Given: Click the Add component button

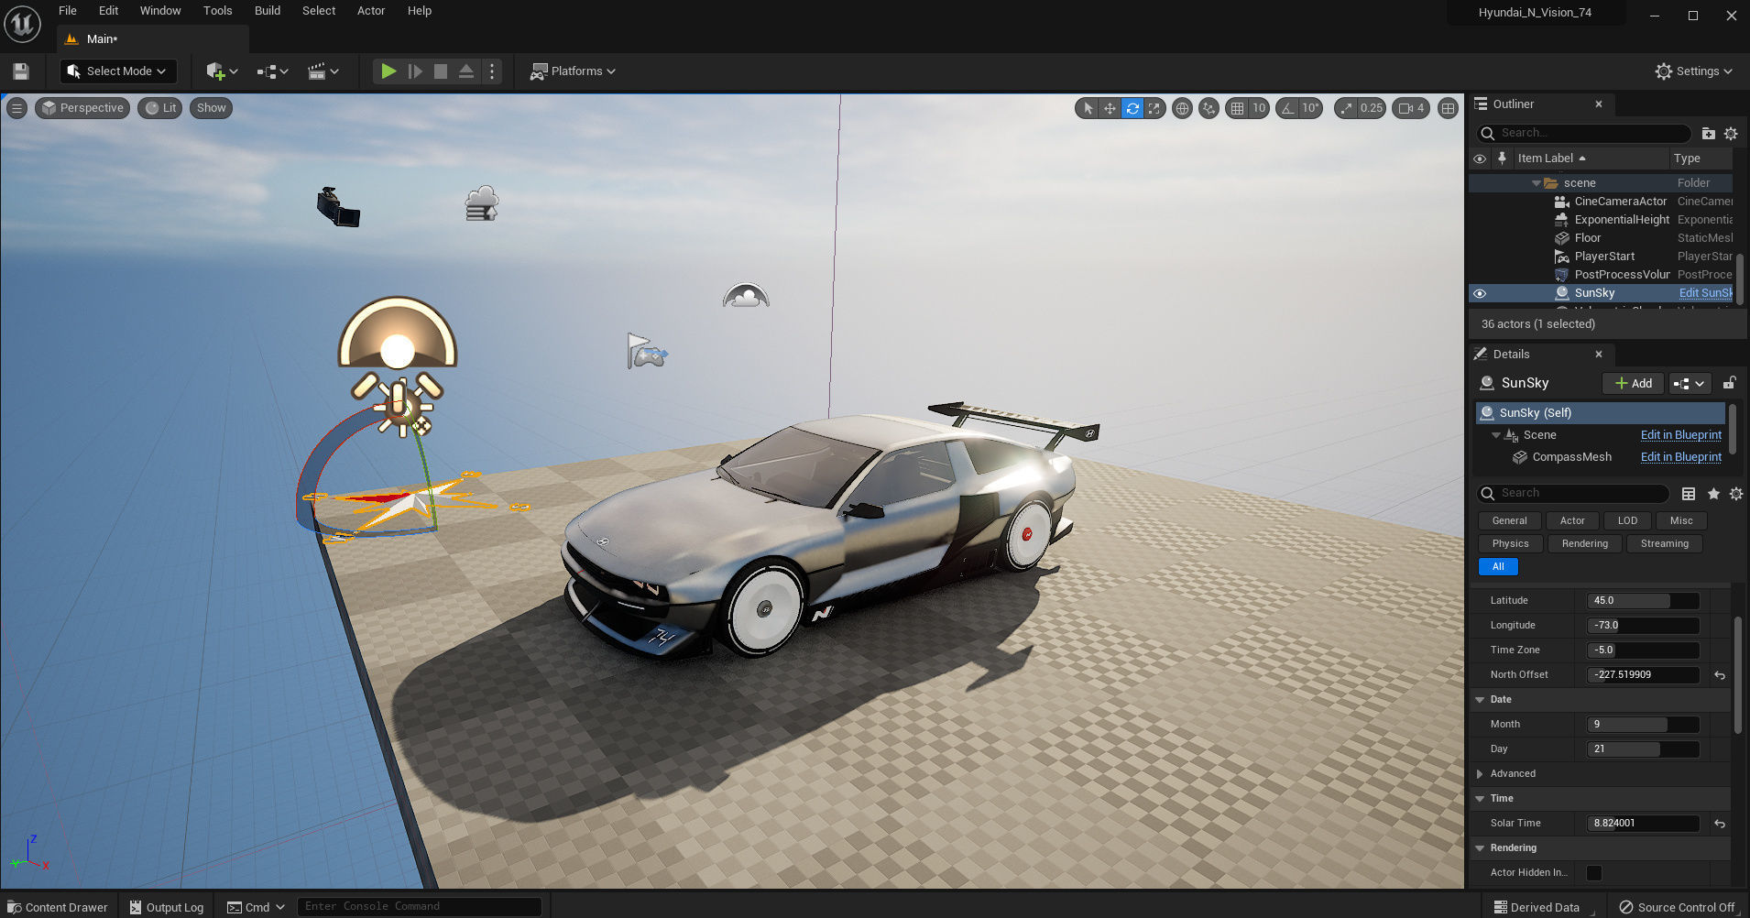Looking at the screenshot, I should click(x=1634, y=383).
